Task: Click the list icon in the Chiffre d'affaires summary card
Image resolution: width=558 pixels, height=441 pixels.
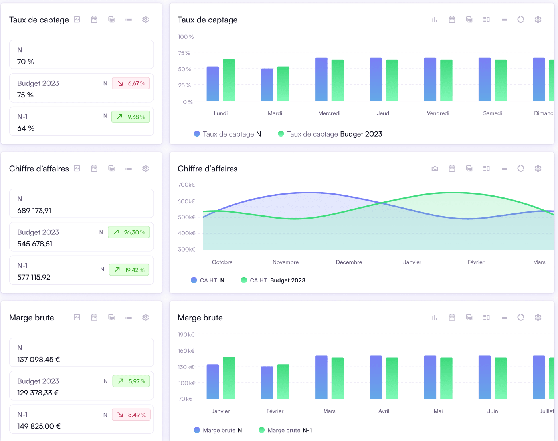Action: 129,169
